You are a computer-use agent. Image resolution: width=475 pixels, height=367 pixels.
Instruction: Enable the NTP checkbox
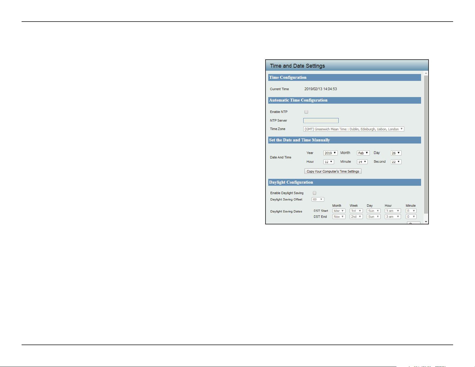(306, 112)
